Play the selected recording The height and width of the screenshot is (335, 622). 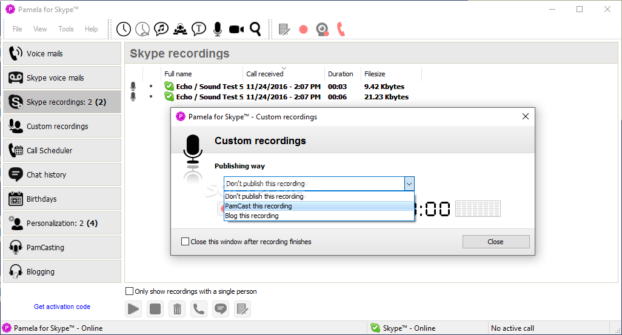[133, 309]
